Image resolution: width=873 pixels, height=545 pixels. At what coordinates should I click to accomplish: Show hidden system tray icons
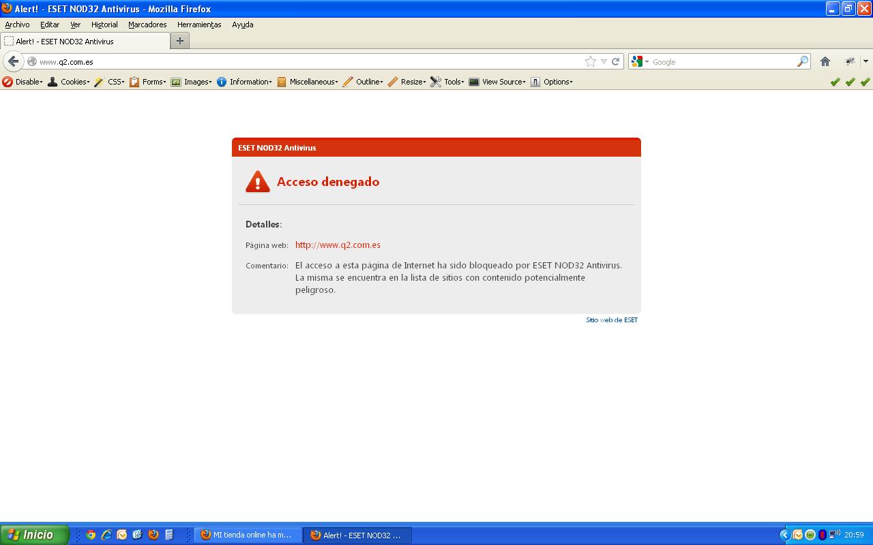784,535
